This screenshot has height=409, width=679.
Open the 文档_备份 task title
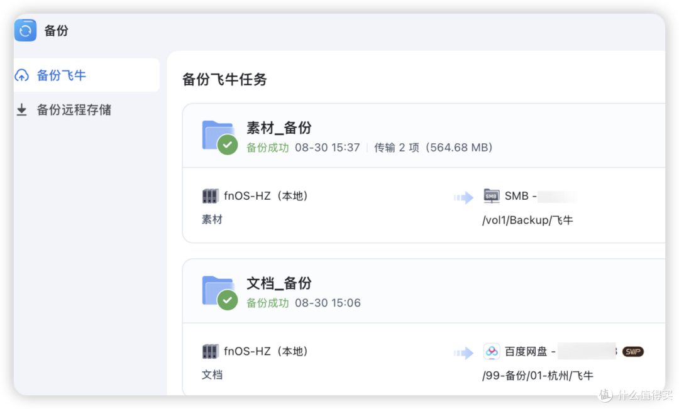click(x=279, y=283)
